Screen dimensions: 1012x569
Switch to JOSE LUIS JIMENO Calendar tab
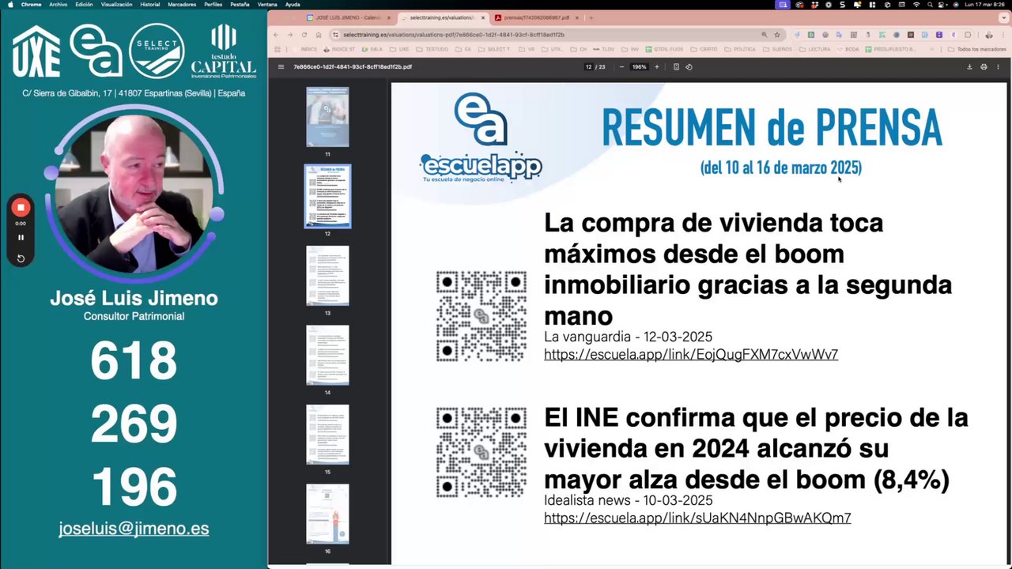(x=348, y=17)
